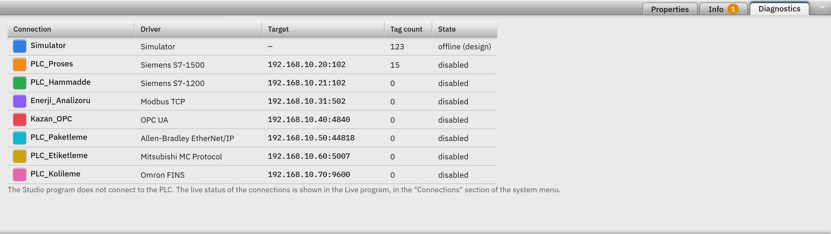Click target 192.168.10.20:102
This screenshot has height=234, width=831.
tap(306, 65)
